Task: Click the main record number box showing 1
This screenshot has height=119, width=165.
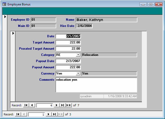Action: point(36,114)
